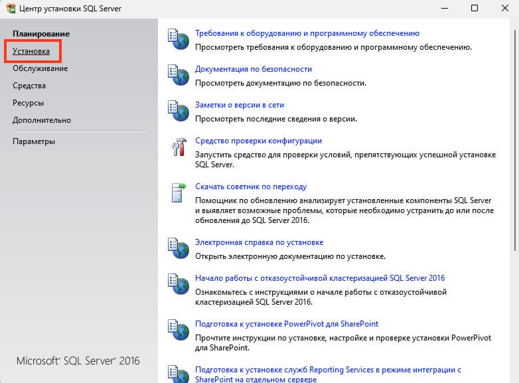
Task: Open Подготовка к установке служб Reporting Services link
Action: click(x=328, y=374)
